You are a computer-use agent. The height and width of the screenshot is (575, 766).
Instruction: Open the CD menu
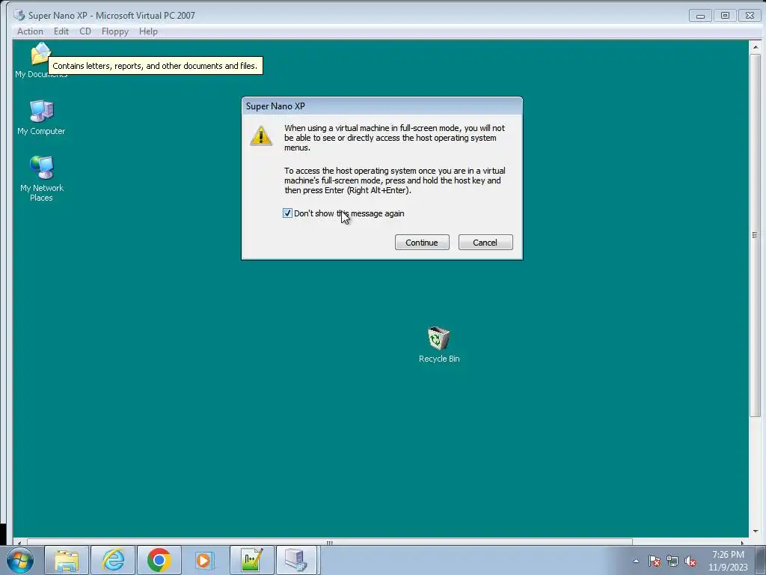(85, 31)
